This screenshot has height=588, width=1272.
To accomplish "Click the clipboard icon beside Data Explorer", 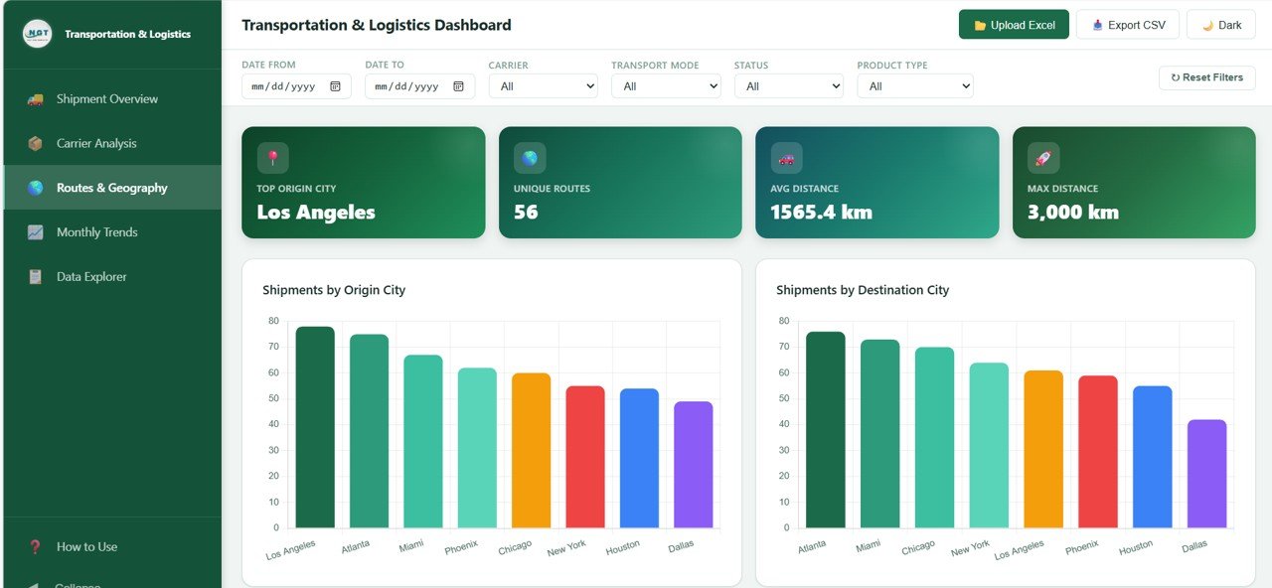I will (36, 277).
